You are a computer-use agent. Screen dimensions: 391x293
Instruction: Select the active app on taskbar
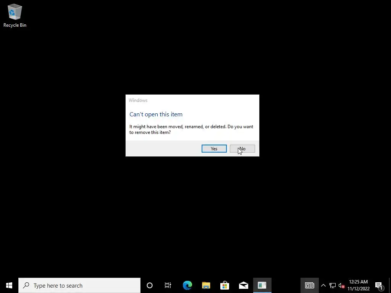point(262,285)
